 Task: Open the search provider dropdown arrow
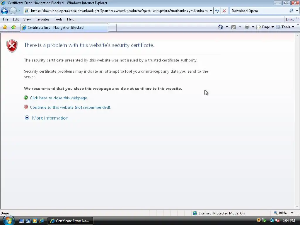tap(297, 11)
